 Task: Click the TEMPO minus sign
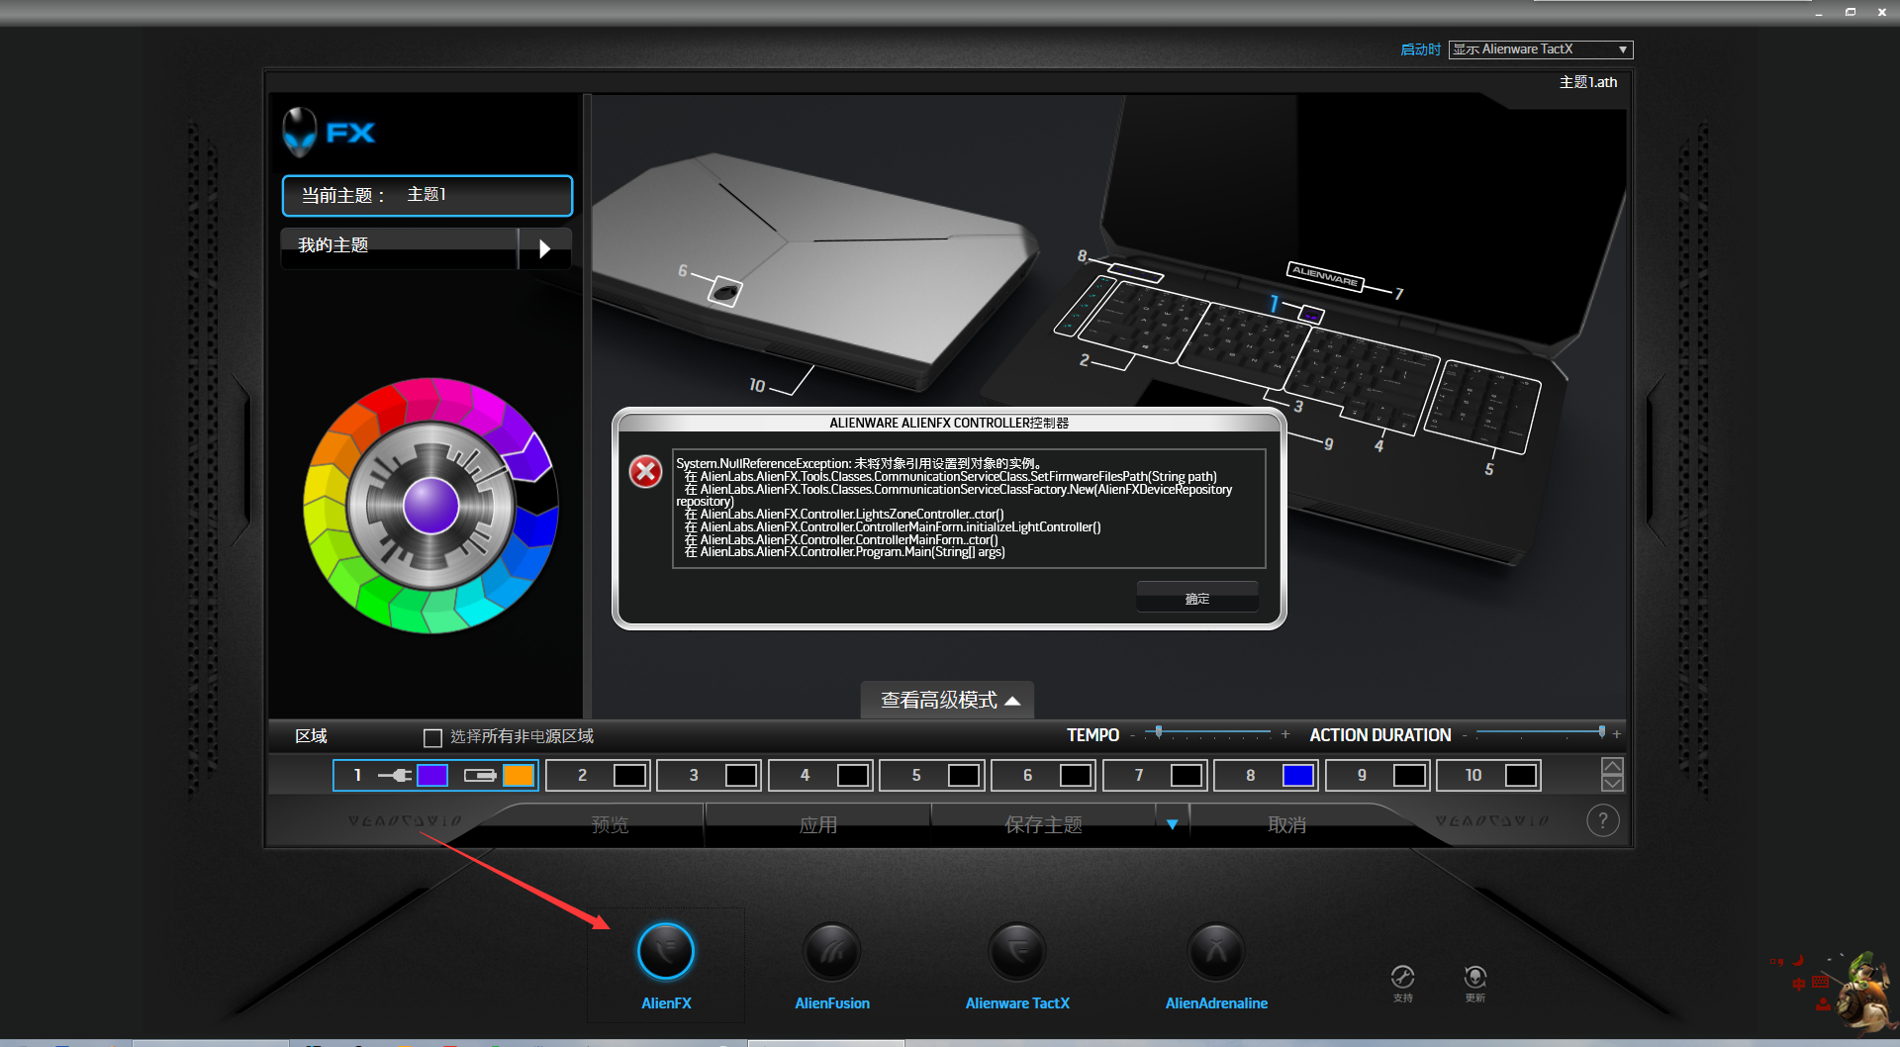click(1133, 734)
